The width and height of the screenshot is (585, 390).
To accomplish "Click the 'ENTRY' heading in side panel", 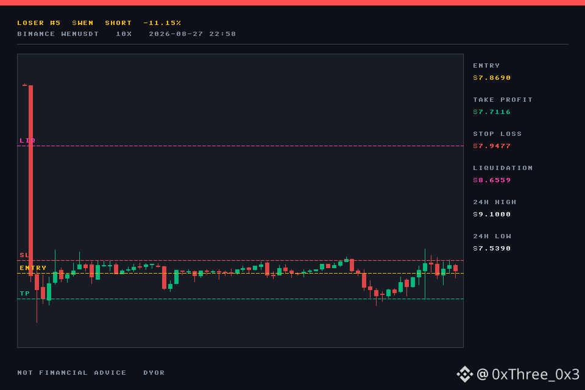I will [486, 66].
